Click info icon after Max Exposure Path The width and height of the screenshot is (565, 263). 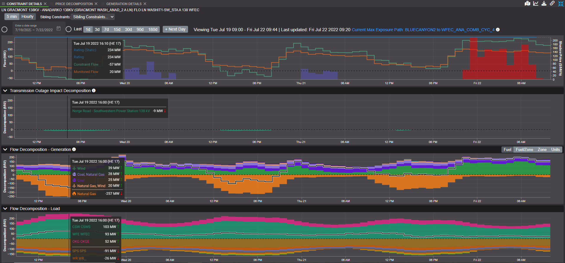[498, 30]
